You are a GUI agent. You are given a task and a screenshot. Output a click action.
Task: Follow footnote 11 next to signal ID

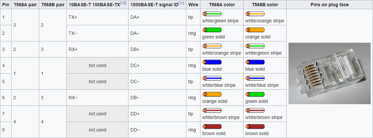point(181,3)
